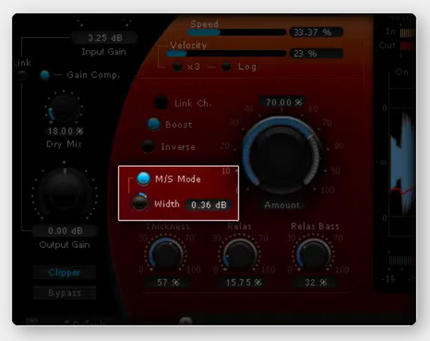Toggle the x3 velocity option
Viewport: 430px width, 341px height.
point(177,66)
